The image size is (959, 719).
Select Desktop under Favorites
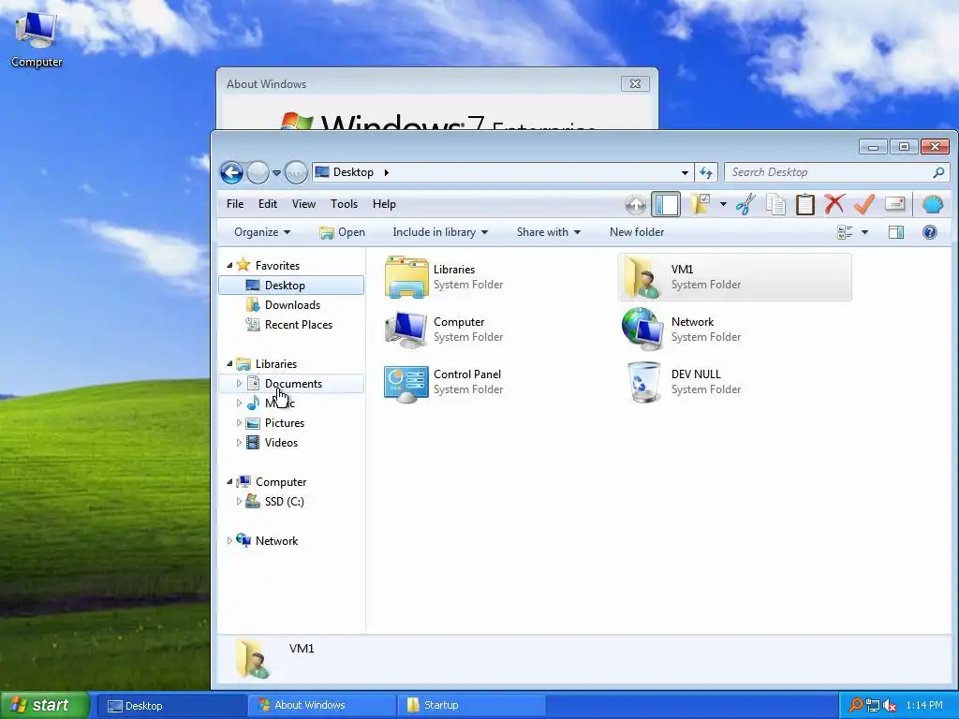tap(291, 286)
